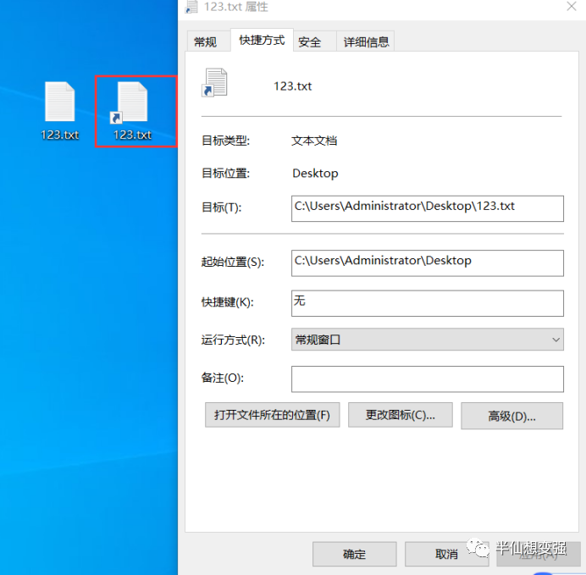This screenshot has height=575, width=586.
Task: Click the 备注(O) input field
Action: click(x=427, y=379)
